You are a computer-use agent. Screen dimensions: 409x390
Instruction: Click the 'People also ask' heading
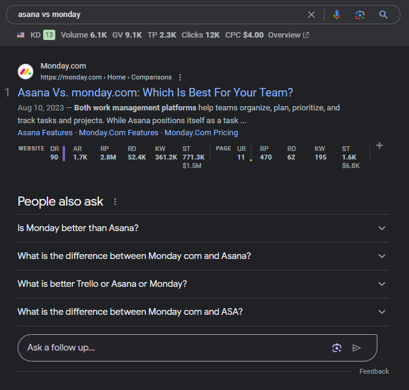click(60, 201)
